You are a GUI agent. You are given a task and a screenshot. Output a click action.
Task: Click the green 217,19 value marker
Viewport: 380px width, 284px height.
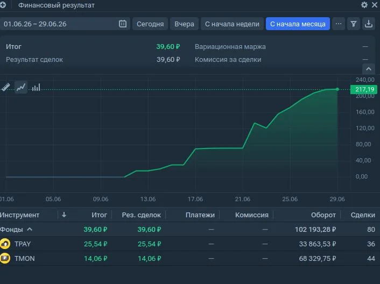[364, 89]
